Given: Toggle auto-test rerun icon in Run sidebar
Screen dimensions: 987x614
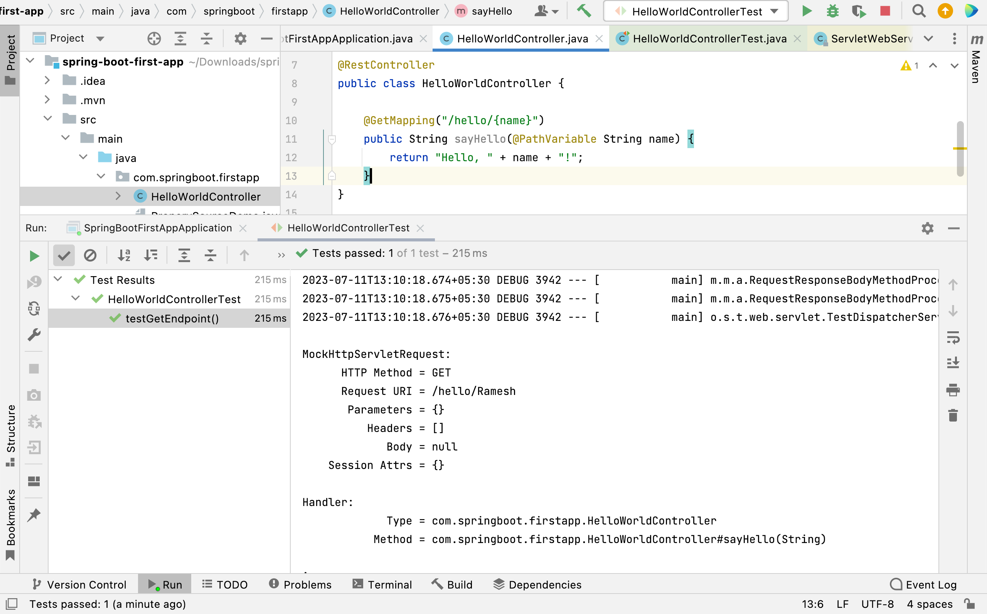Looking at the screenshot, I should (x=34, y=309).
